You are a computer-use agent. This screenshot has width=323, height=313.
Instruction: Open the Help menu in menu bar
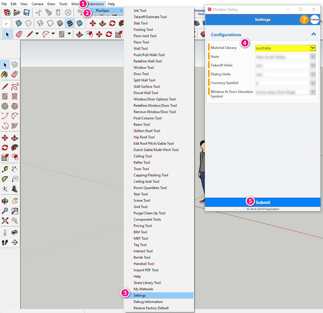[111, 4]
